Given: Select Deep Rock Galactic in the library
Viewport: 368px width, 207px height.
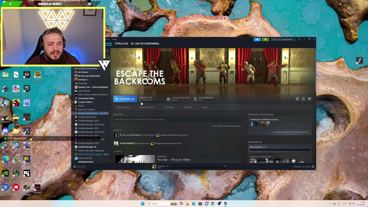Looking at the screenshot, I should 87,110.
